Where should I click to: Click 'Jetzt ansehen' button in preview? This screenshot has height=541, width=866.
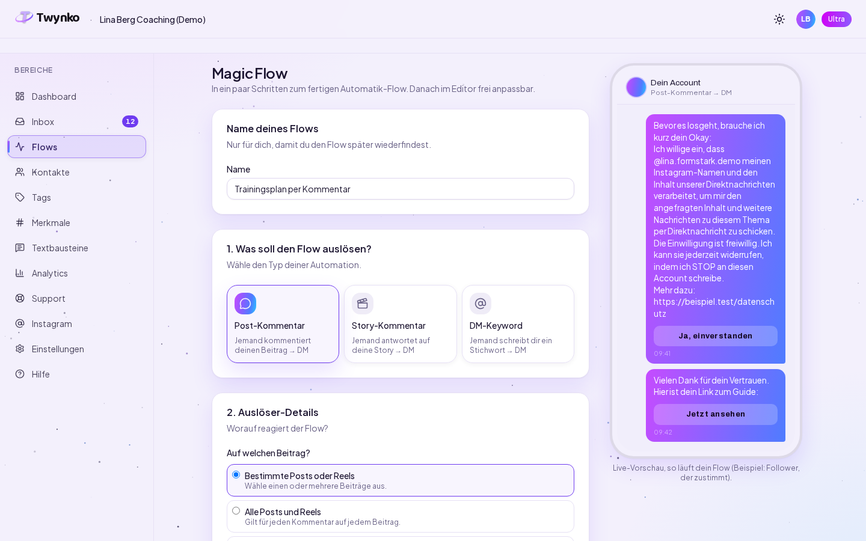click(x=716, y=414)
